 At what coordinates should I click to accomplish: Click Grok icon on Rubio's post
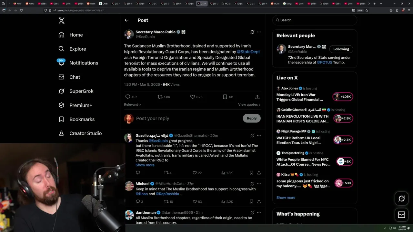[252, 32]
